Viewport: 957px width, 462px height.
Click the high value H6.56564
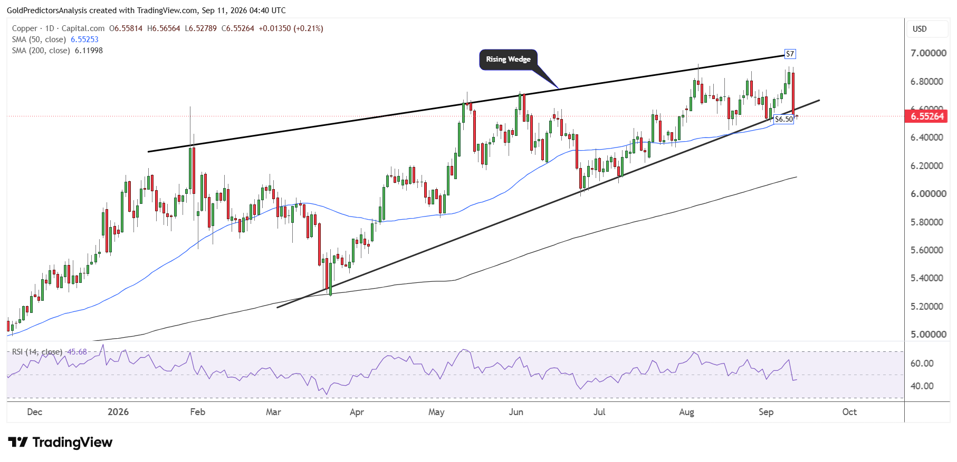(x=164, y=28)
